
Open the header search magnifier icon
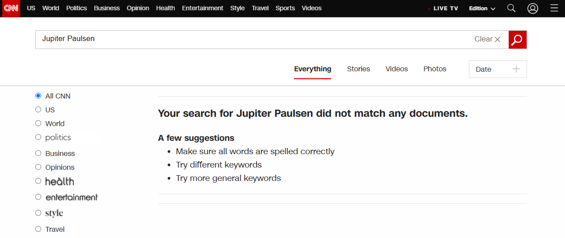[511, 8]
